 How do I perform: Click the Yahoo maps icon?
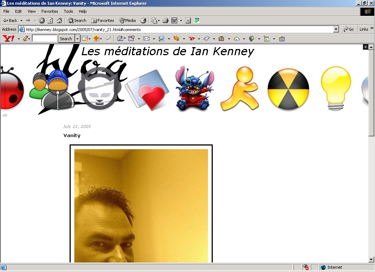(x=267, y=38)
